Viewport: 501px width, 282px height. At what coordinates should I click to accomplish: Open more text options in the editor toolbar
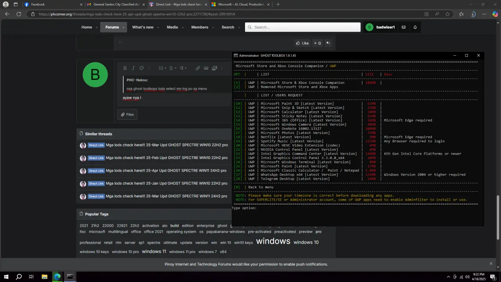149,68
